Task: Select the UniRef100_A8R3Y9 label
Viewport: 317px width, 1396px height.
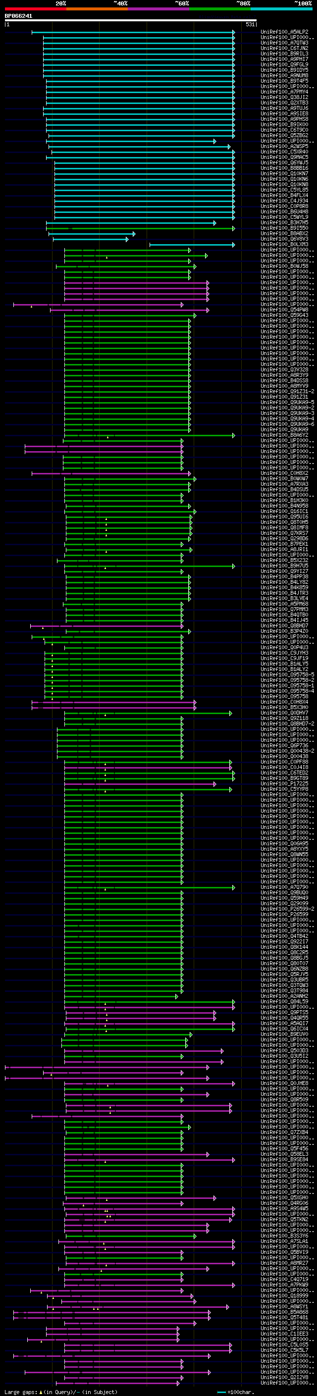Action: (x=284, y=375)
